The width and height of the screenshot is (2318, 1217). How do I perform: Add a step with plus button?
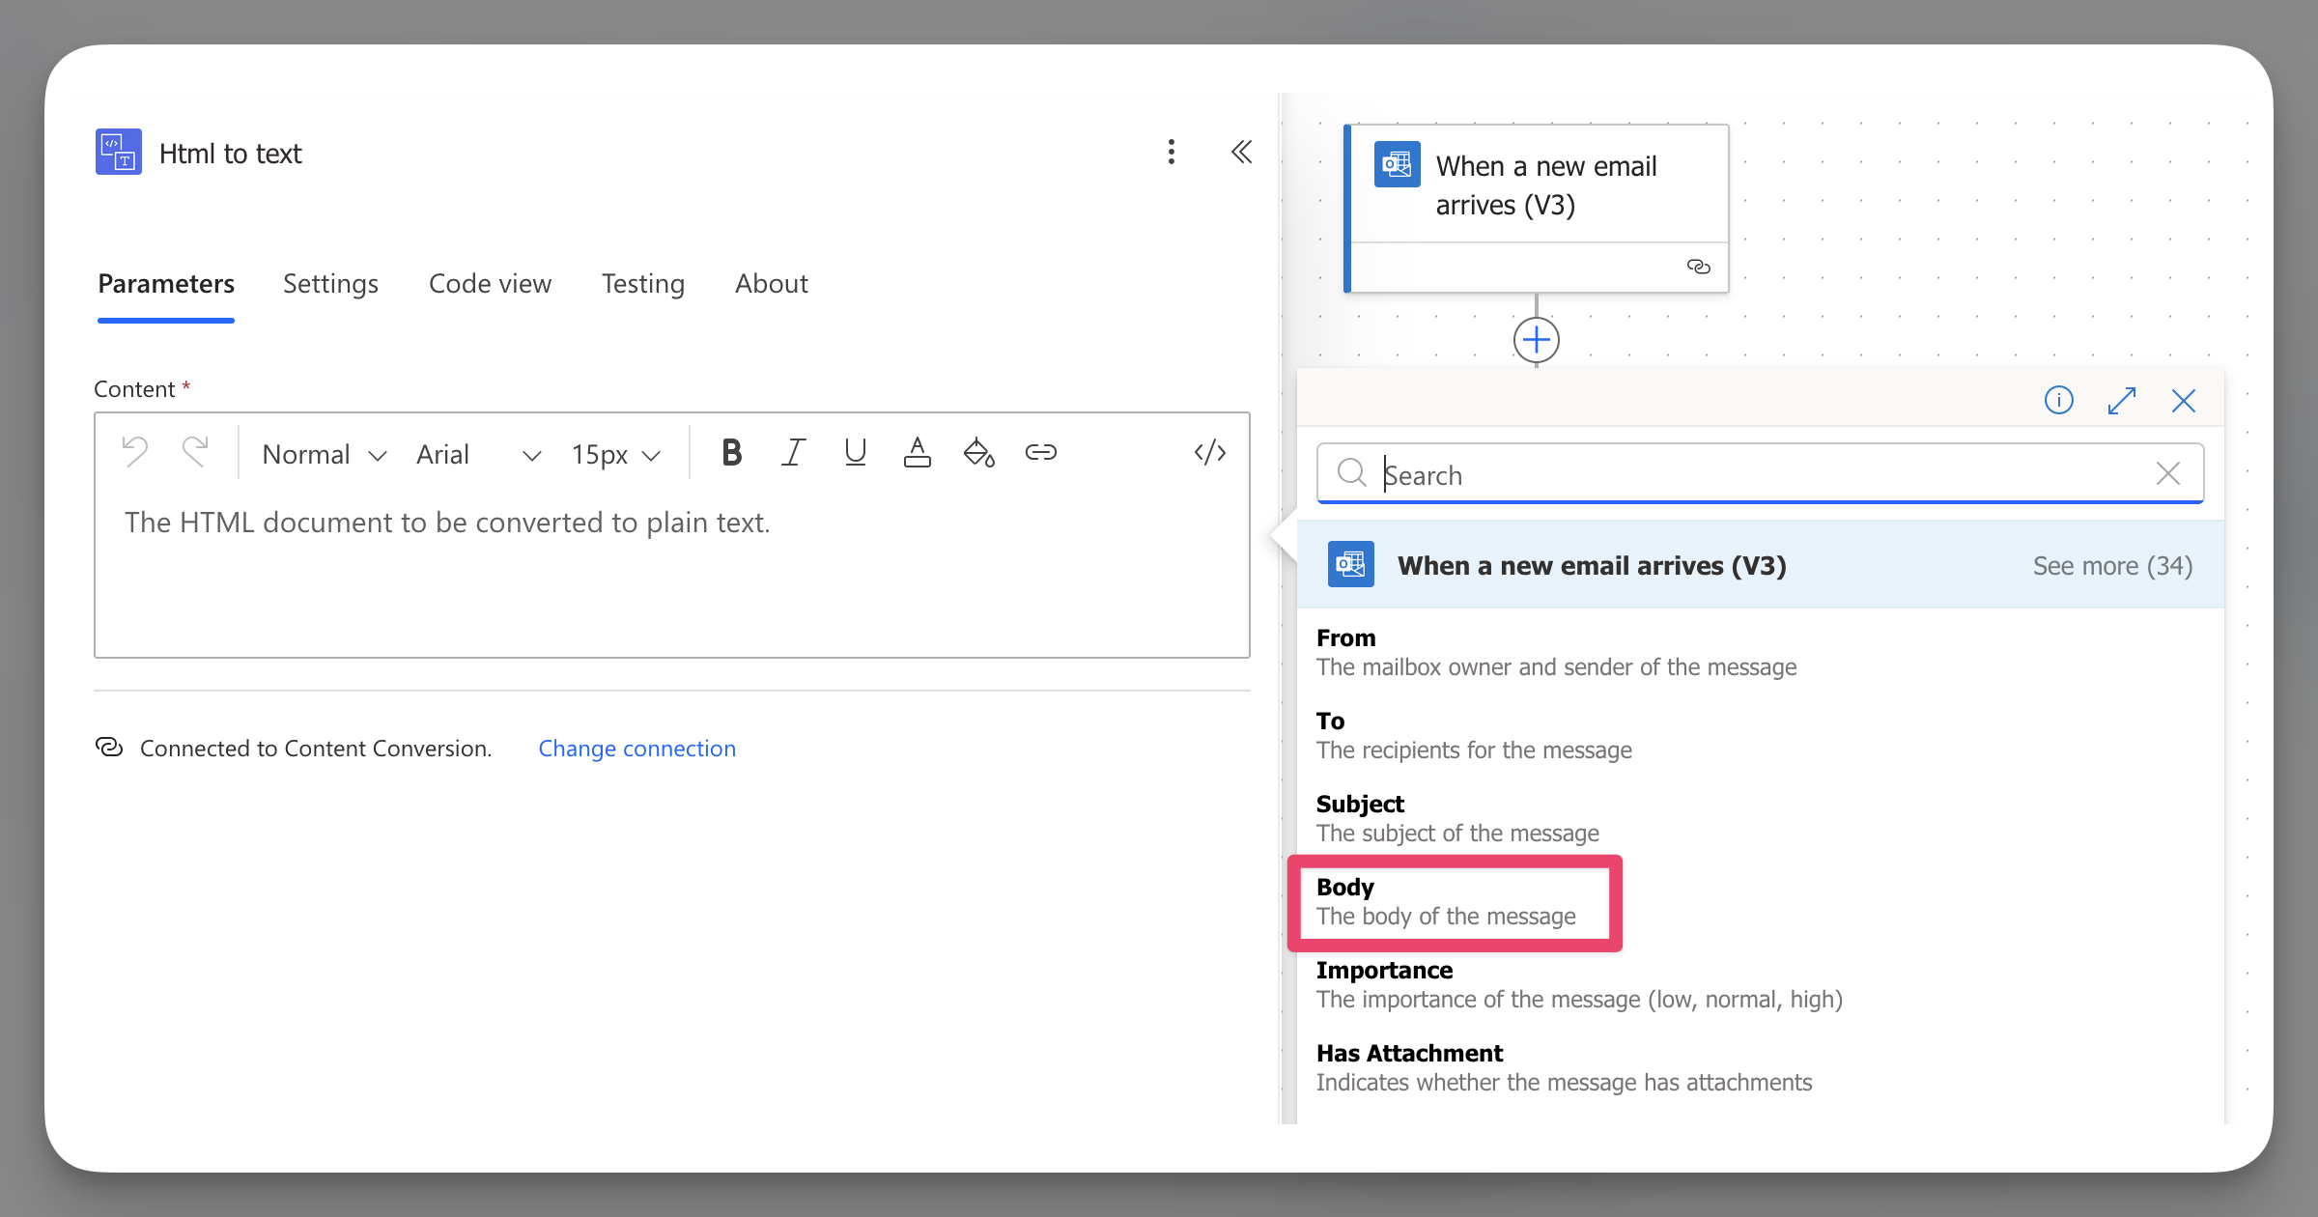coord(1536,340)
